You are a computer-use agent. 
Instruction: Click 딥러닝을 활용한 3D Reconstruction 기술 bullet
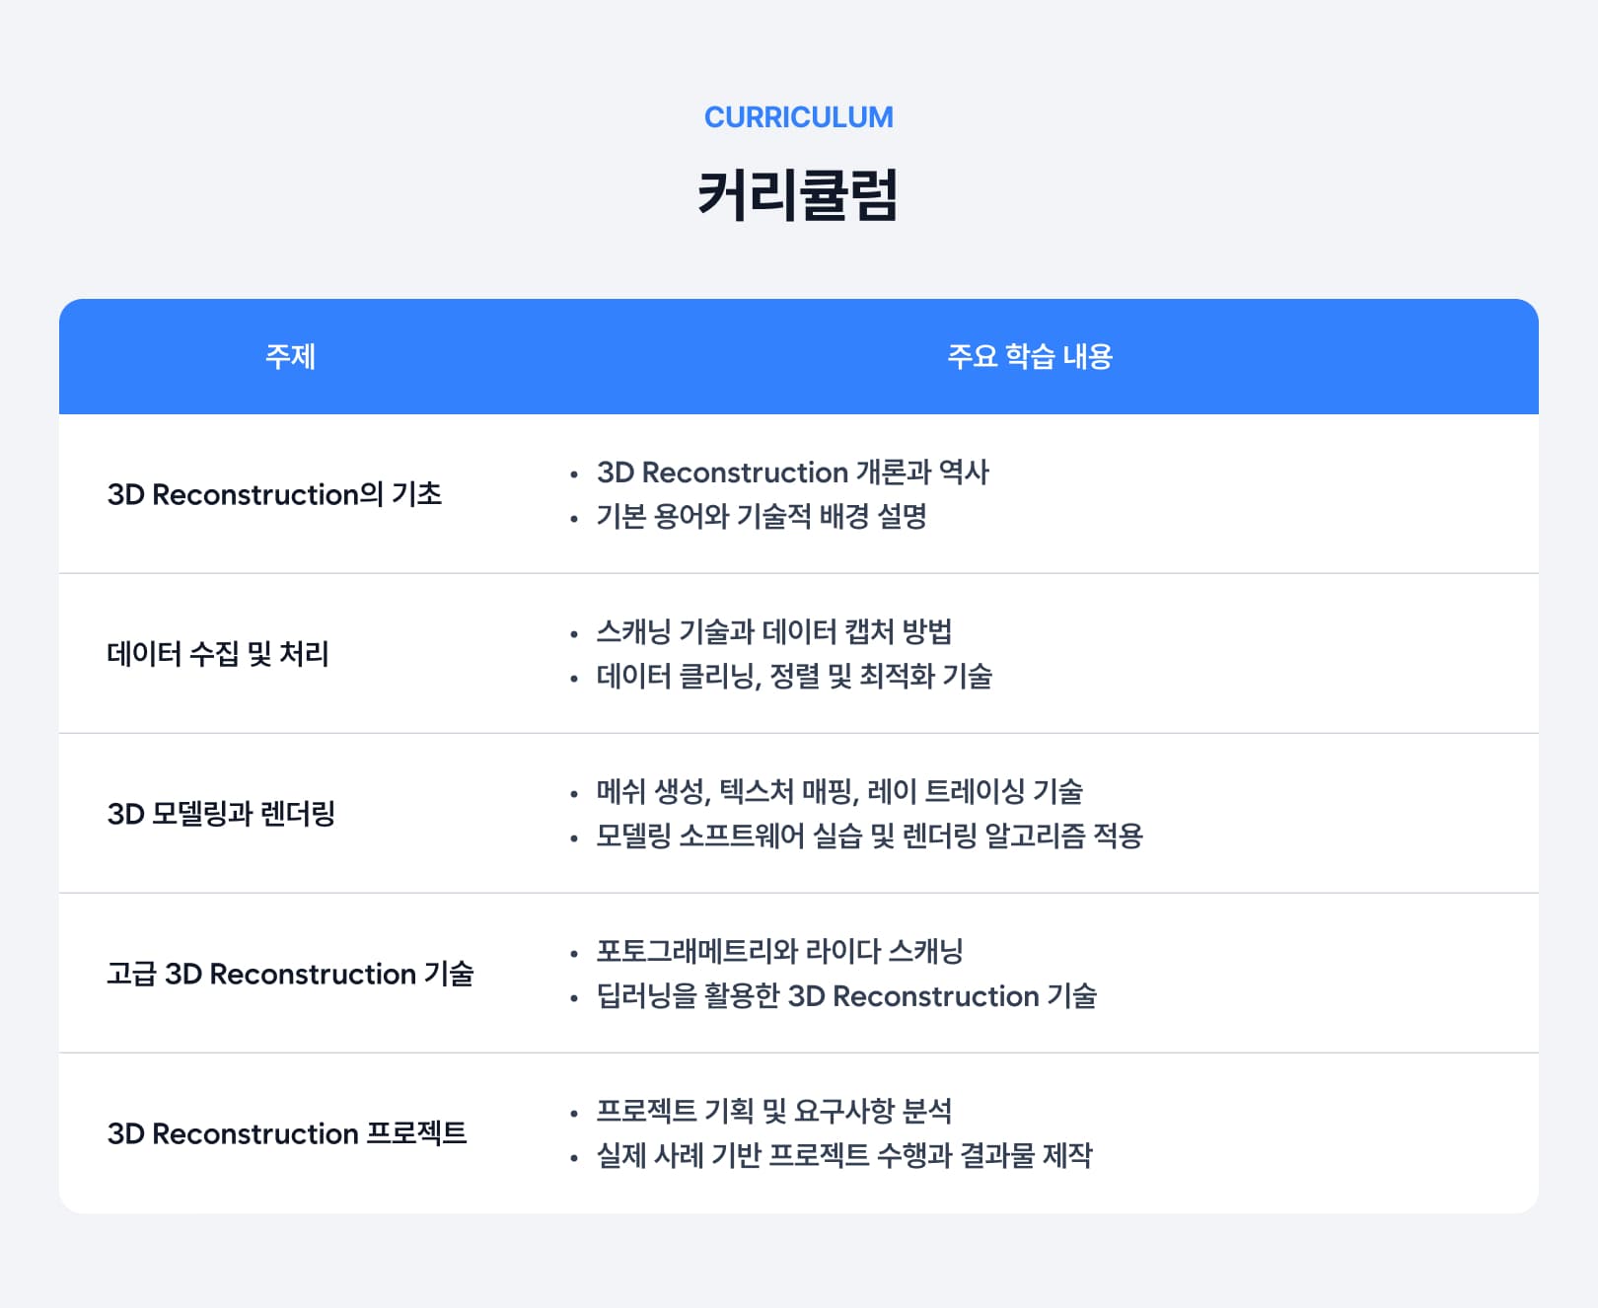point(846,996)
